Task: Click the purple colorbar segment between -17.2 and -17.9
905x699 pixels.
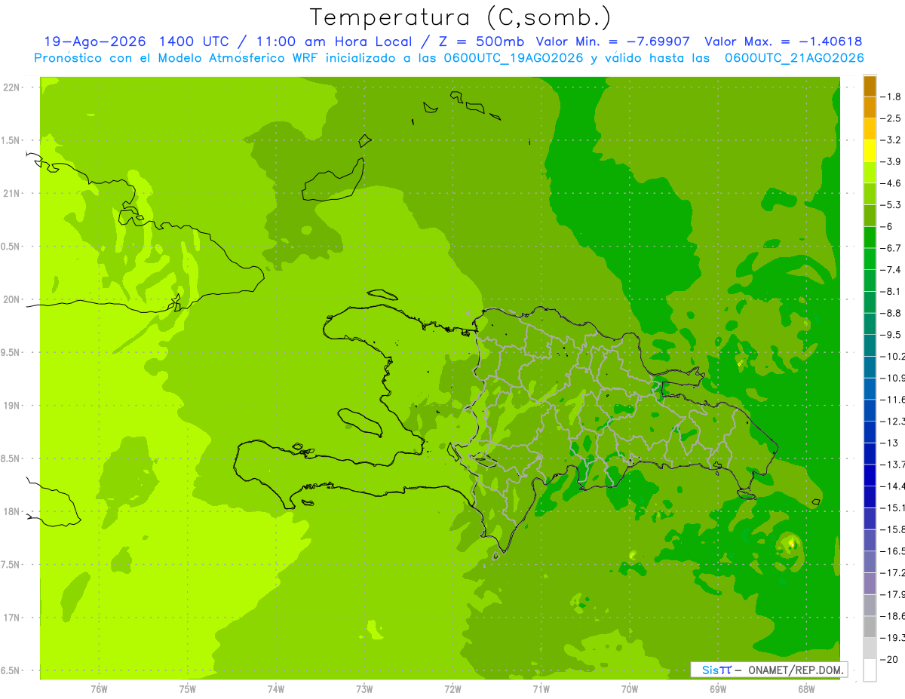Action: coord(870,583)
